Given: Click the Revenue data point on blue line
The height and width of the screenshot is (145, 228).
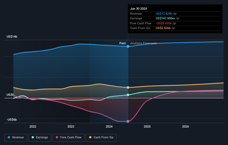Looking at the screenshot, I should pyautogui.click(x=128, y=46).
